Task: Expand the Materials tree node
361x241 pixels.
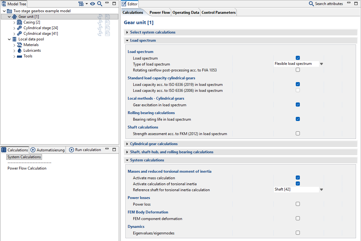Action: [x=14, y=45]
